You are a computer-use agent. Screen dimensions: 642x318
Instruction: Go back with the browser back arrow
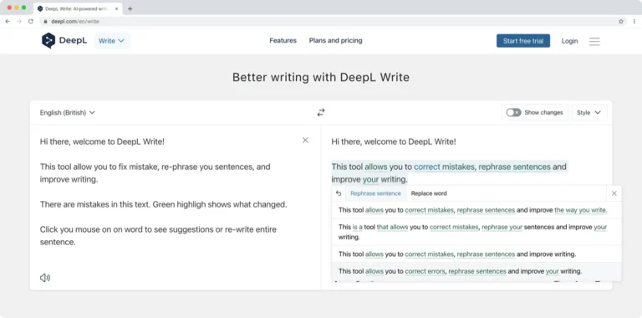[8, 21]
